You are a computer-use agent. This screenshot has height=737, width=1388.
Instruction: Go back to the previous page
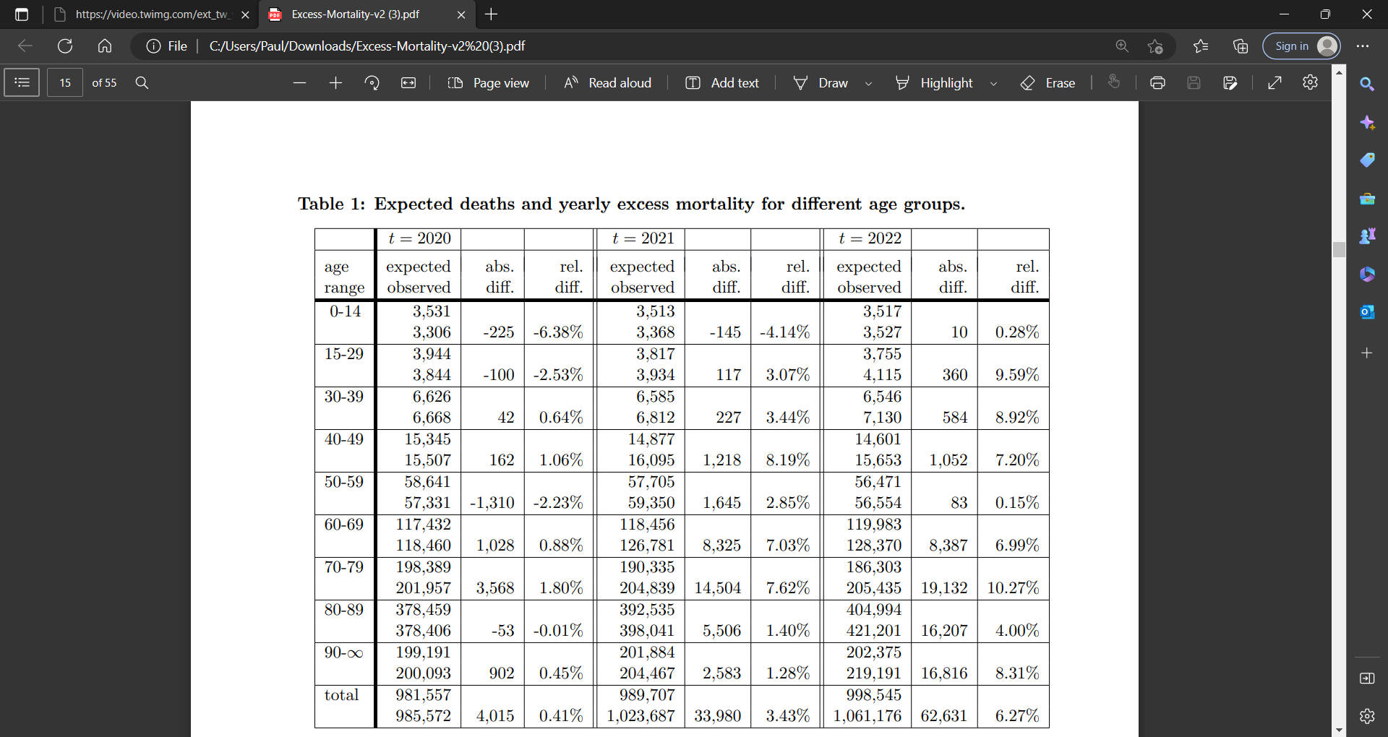coord(25,46)
